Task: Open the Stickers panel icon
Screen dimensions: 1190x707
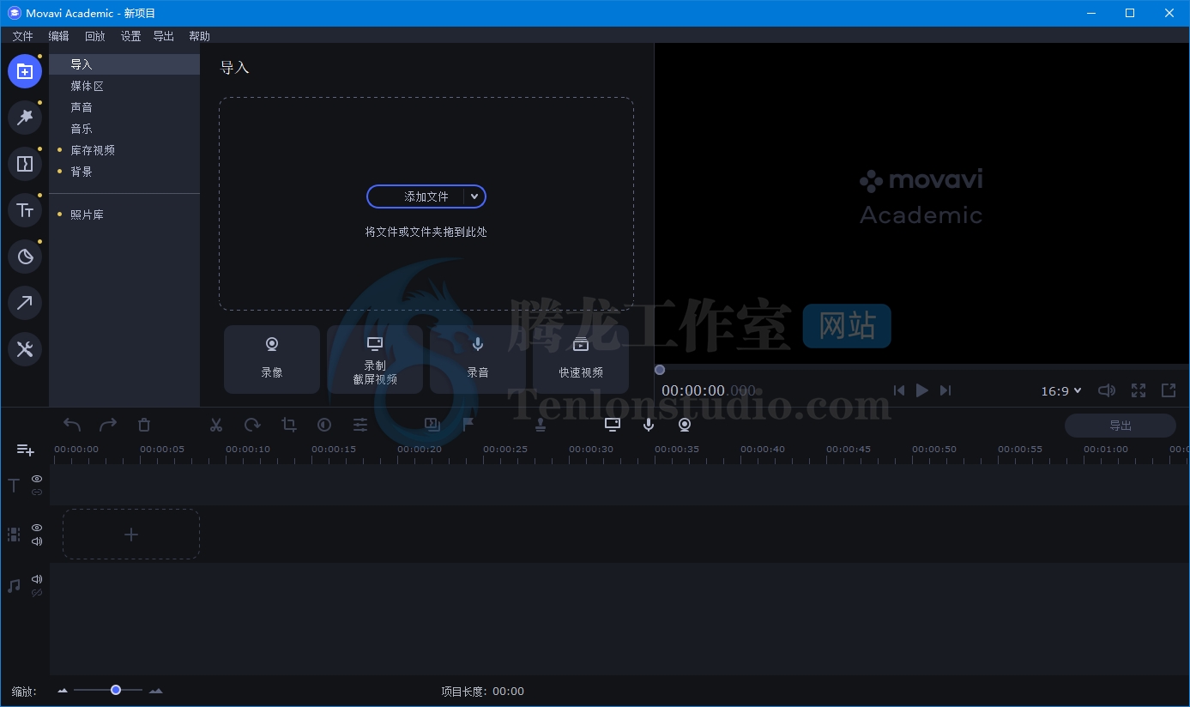Action: click(25, 257)
